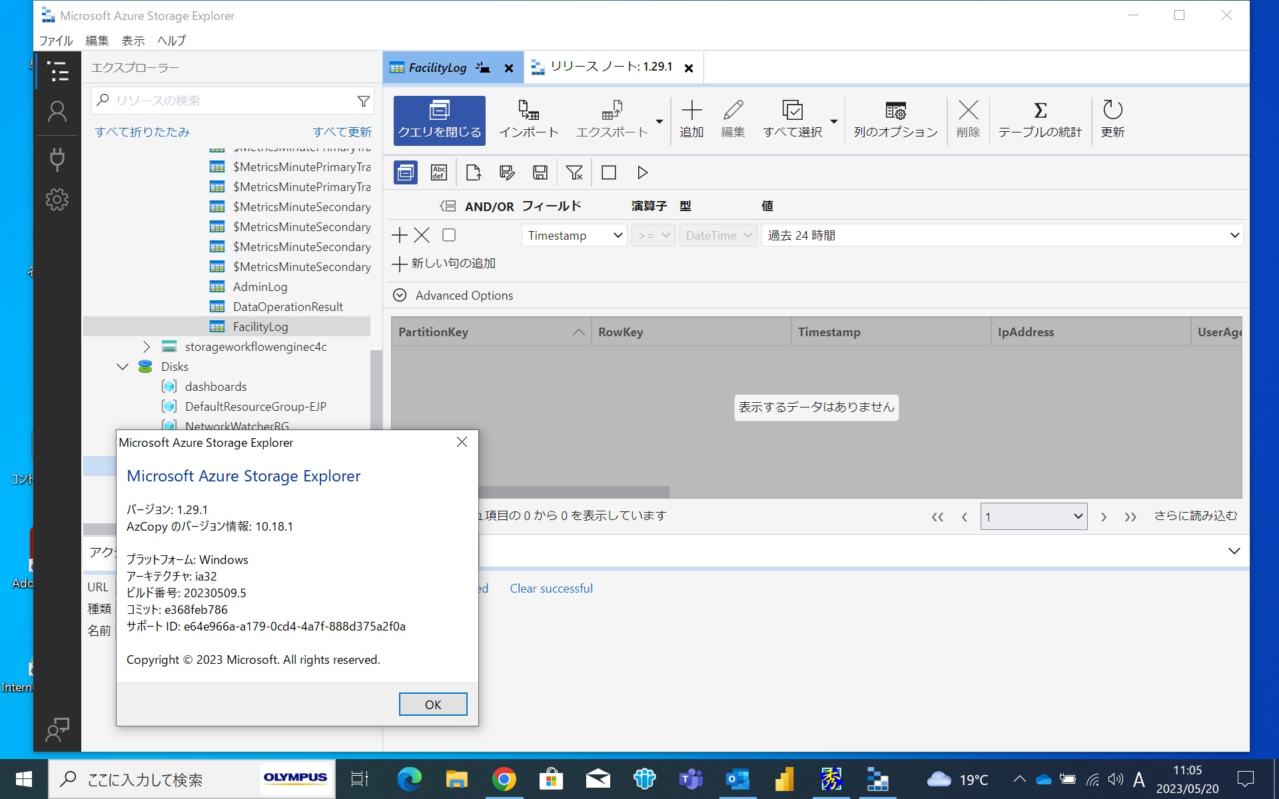Select the visual query builder icon

pyautogui.click(x=405, y=172)
